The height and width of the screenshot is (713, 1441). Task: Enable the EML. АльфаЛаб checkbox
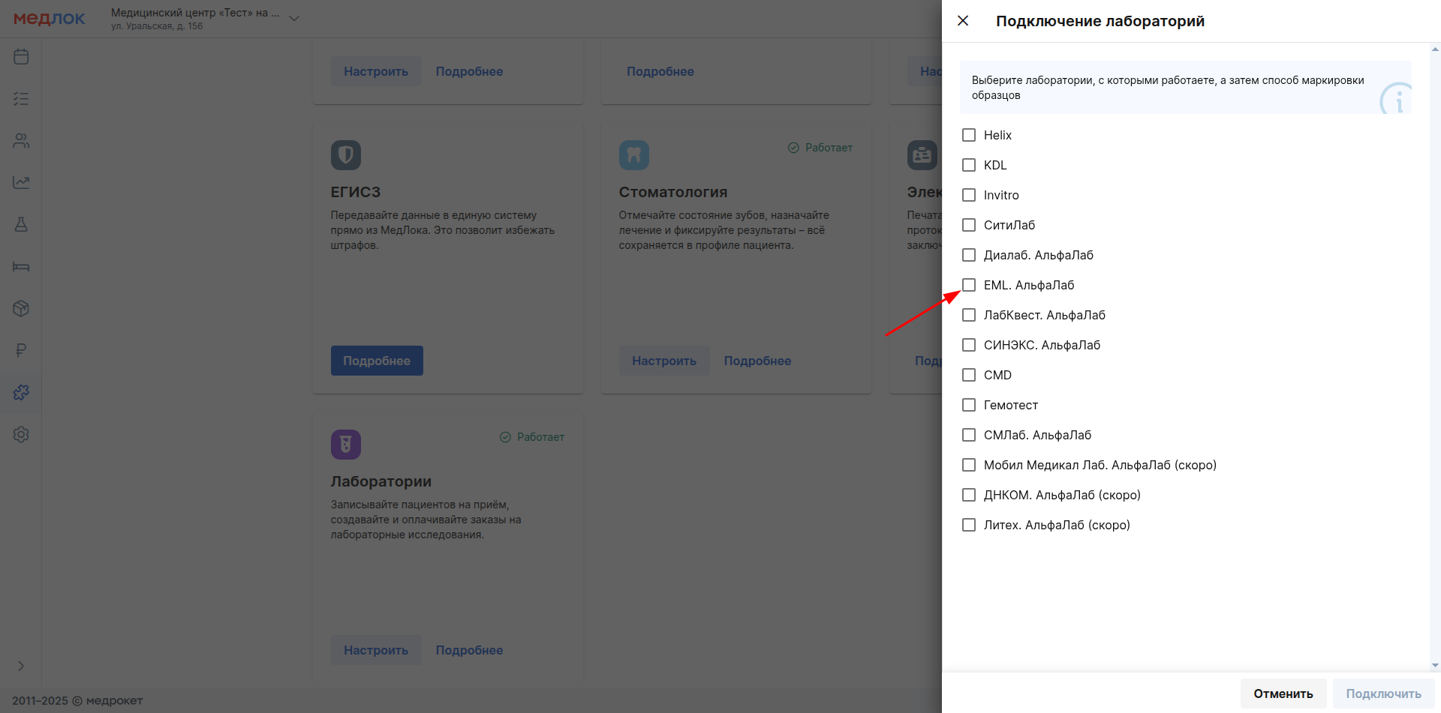(x=969, y=285)
